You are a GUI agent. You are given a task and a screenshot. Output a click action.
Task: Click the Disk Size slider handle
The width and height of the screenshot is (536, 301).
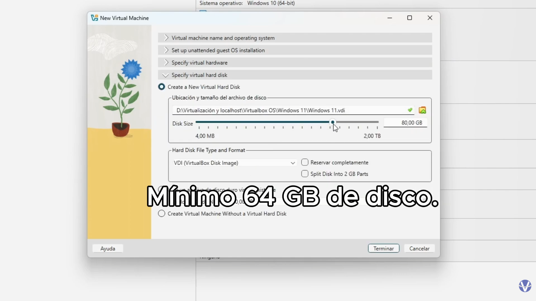[332, 122]
